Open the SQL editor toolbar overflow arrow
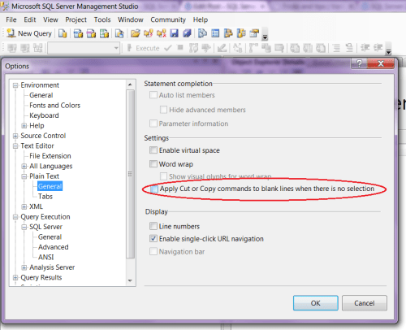The height and width of the screenshot is (330, 406). coord(388,49)
